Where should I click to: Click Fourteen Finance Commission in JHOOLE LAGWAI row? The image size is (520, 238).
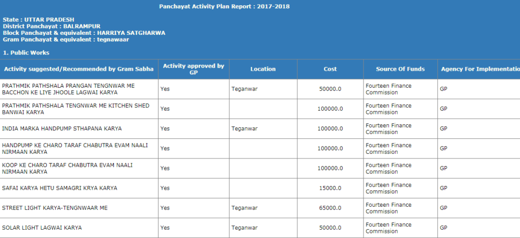point(388,89)
